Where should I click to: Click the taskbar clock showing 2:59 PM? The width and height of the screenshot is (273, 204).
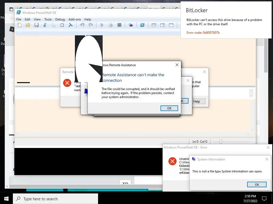pyautogui.click(x=250, y=199)
